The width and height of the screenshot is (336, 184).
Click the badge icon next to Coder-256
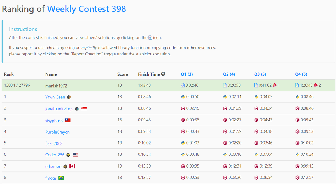tap(68, 155)
